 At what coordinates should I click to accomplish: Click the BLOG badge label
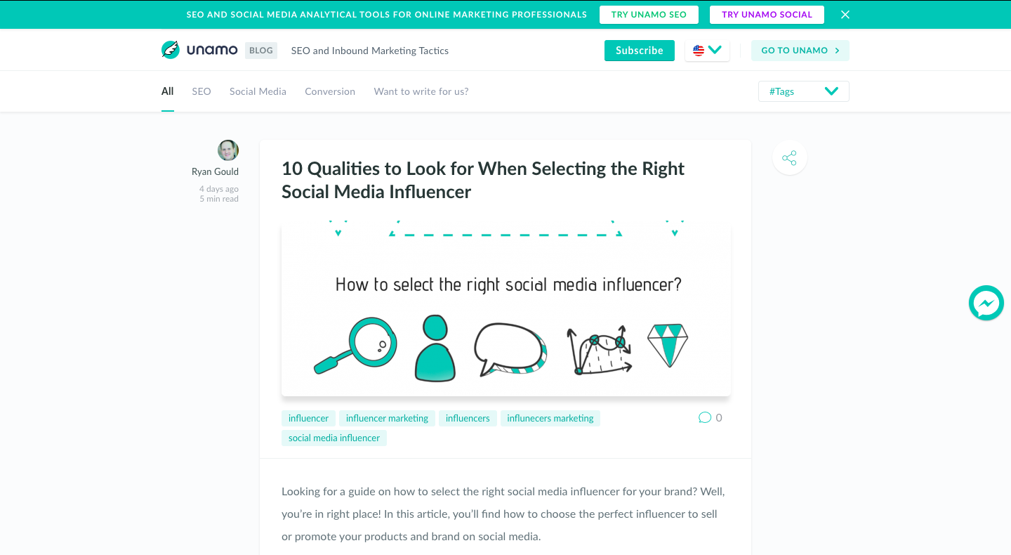pyautogui.click(x=261, y=51)
